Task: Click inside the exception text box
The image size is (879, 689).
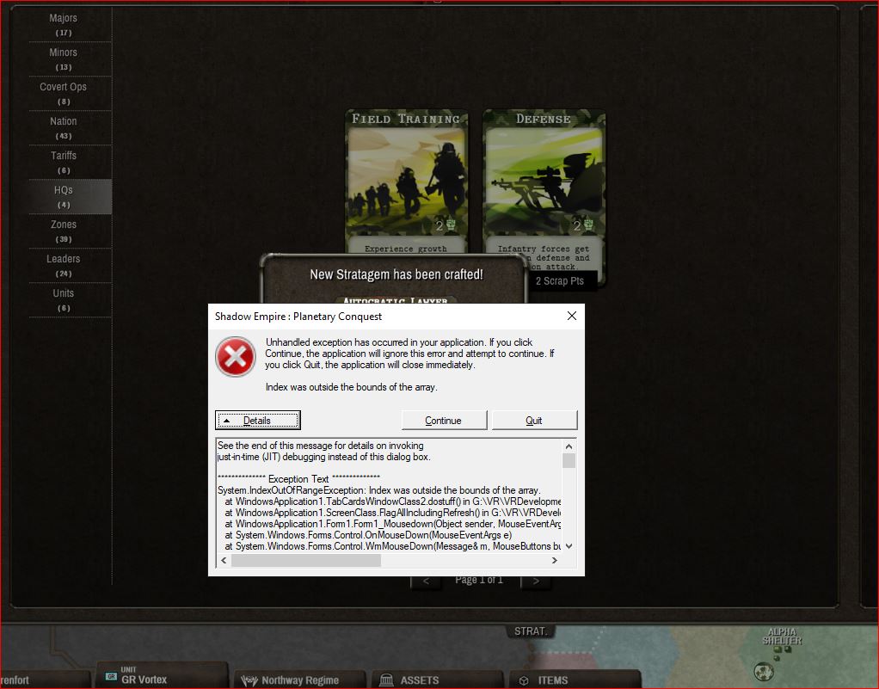Action: pos(389,495)
